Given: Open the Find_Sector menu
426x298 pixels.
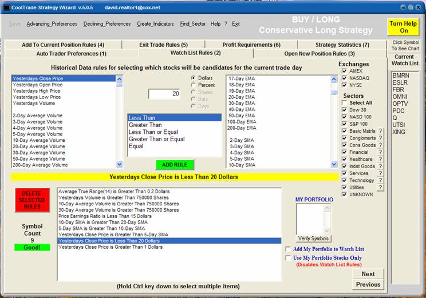Looking at the screenshot, I should pos(192,24).
